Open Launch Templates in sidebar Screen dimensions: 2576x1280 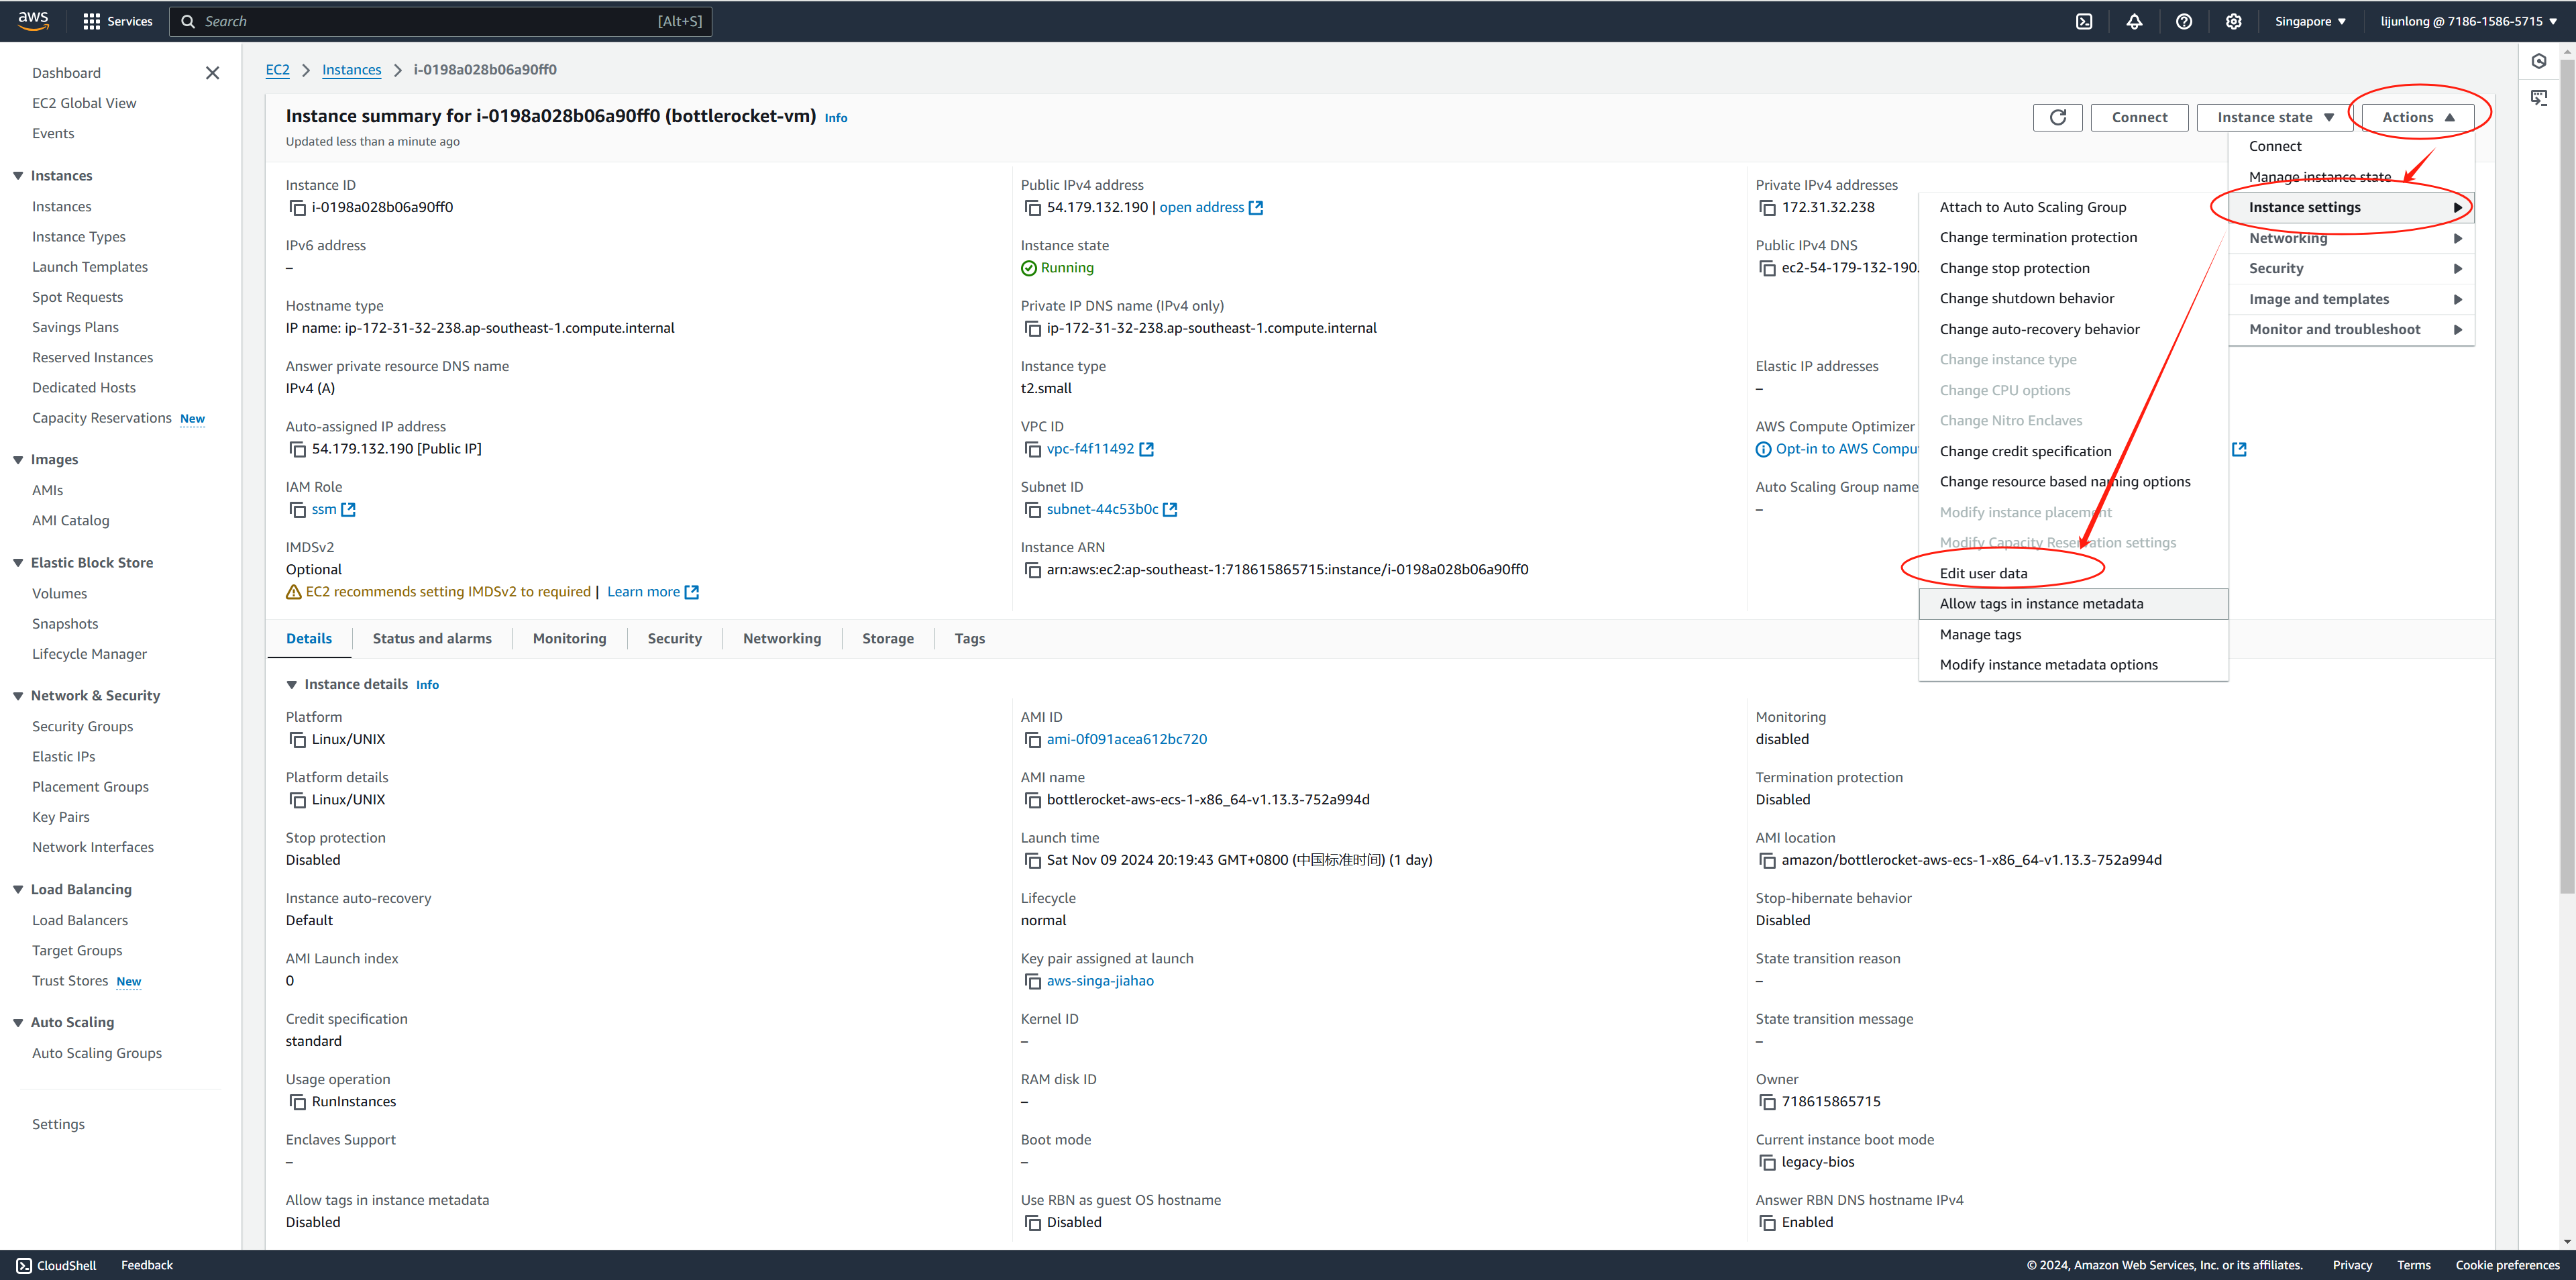pyautogui.click(x=90, y=267)
